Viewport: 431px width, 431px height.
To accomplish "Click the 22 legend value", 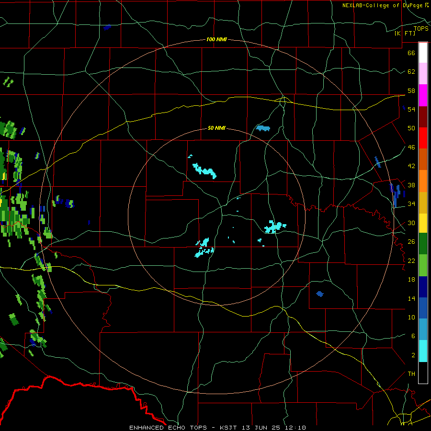I will coord(411,261).
